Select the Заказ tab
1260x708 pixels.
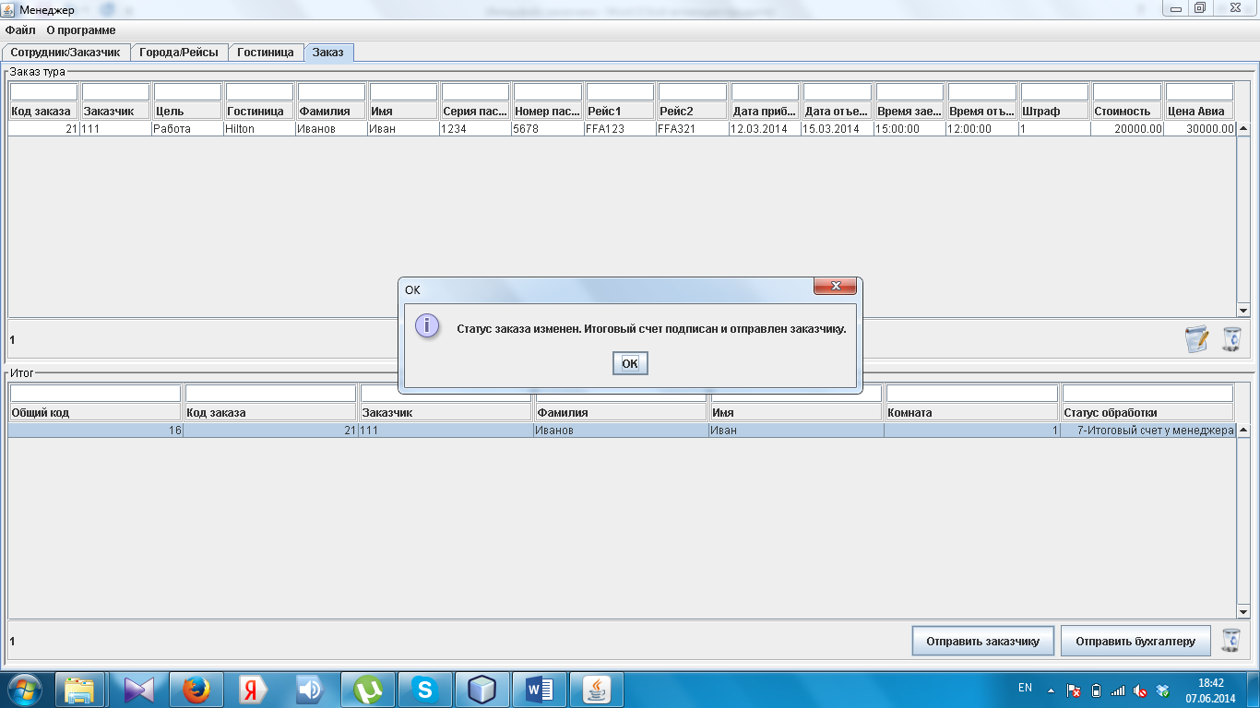(328, 53)
